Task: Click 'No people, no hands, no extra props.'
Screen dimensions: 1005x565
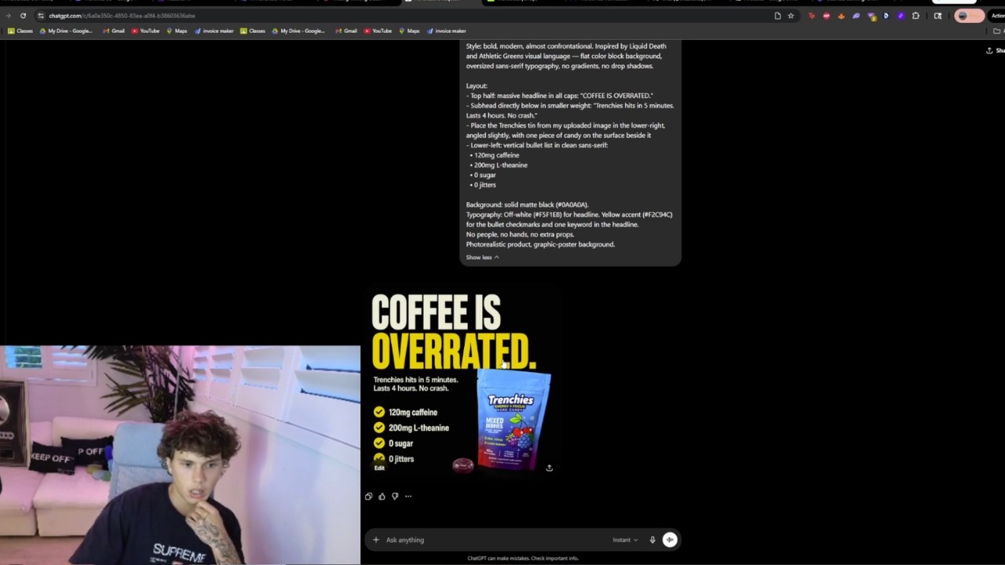Action: pyautogui.click(x=520, y=235)
